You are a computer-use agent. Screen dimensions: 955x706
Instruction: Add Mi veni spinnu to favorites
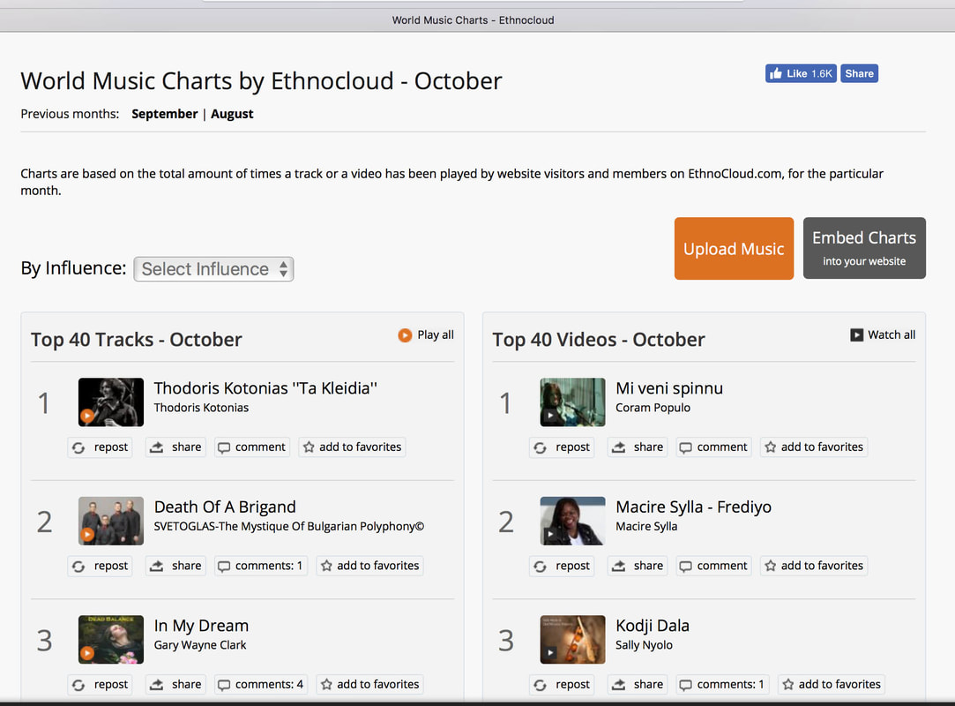[x=814, y=447]
